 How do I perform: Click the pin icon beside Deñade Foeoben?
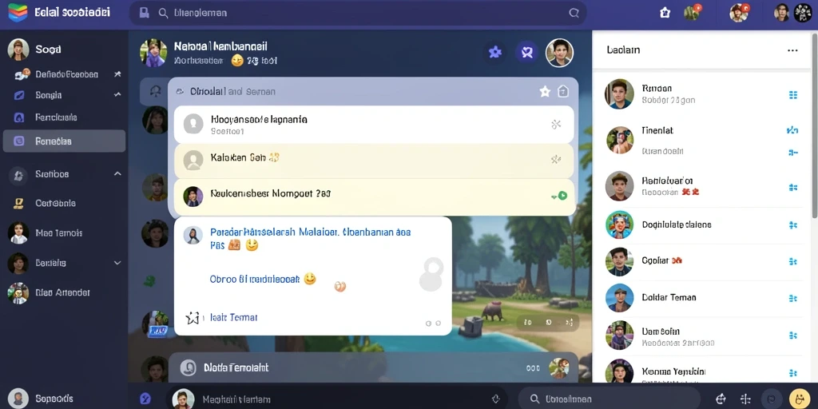[117, 74]
